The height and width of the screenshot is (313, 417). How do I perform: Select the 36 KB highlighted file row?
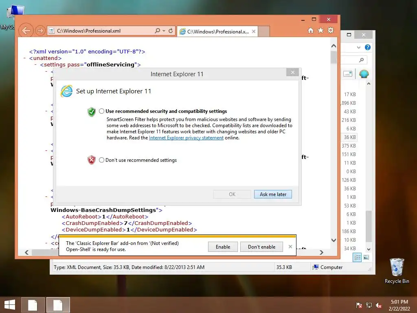[350, 137]
